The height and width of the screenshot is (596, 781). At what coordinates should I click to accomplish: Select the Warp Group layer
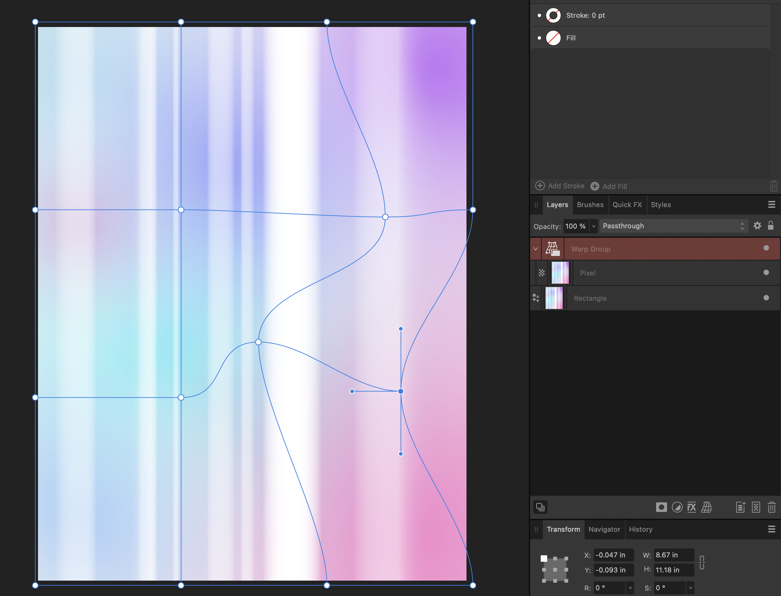[x=655, y=249]
